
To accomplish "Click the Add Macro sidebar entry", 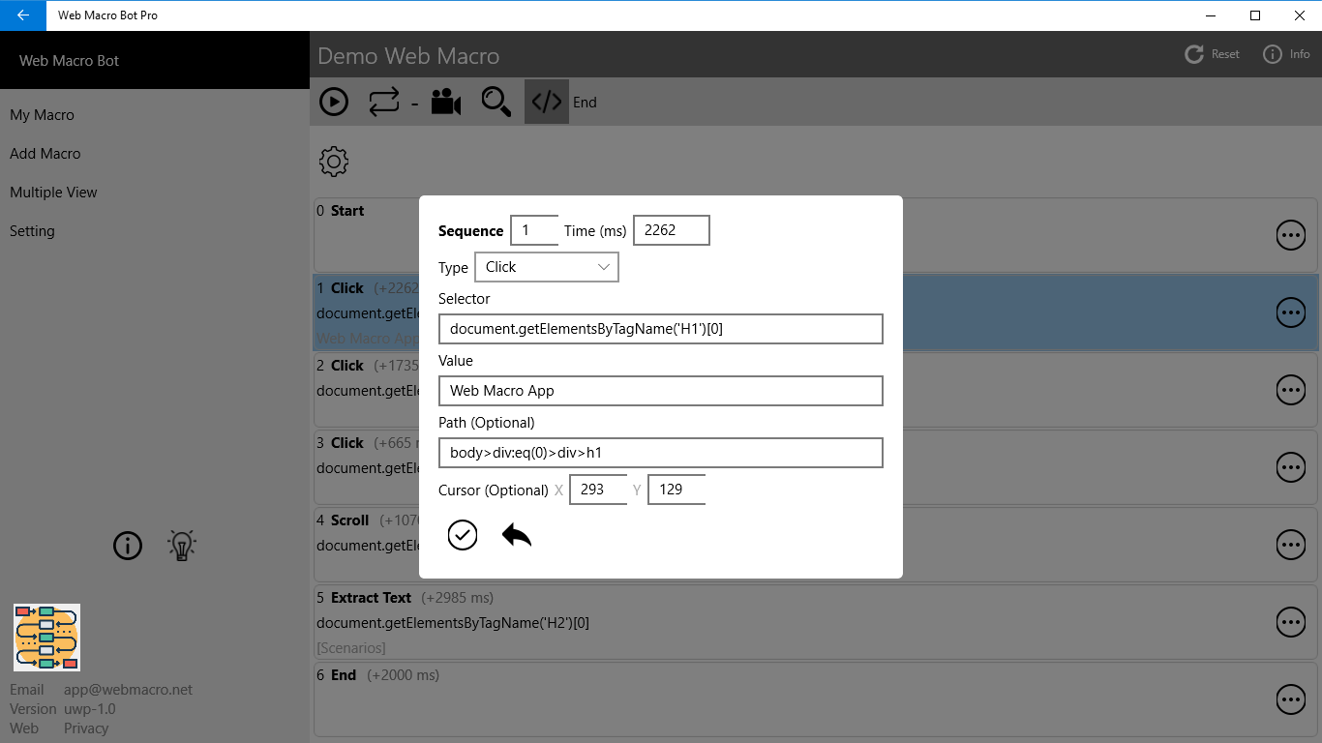I will (x=45, y=153).
